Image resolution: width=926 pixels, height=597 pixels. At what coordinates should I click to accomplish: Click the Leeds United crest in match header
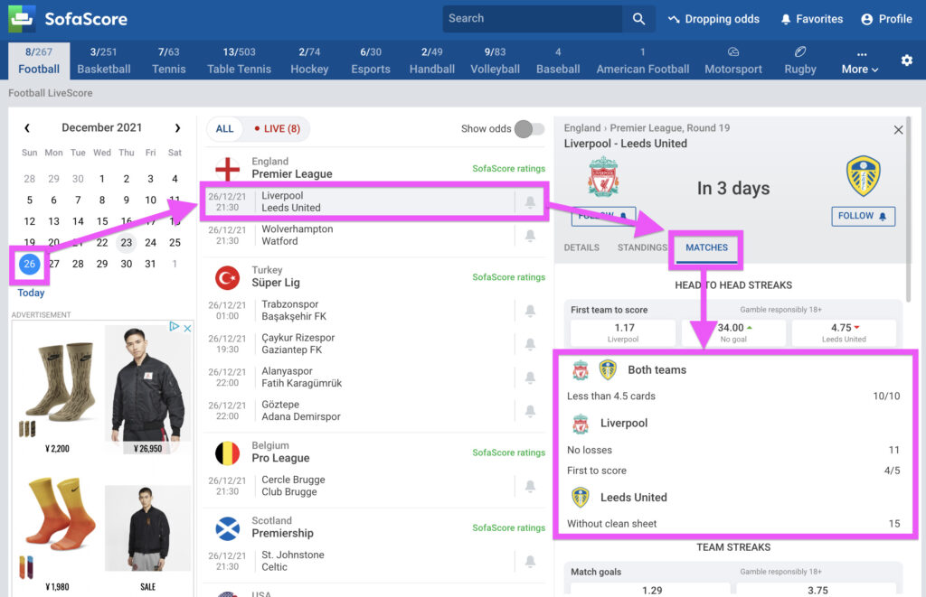(863, 176)
